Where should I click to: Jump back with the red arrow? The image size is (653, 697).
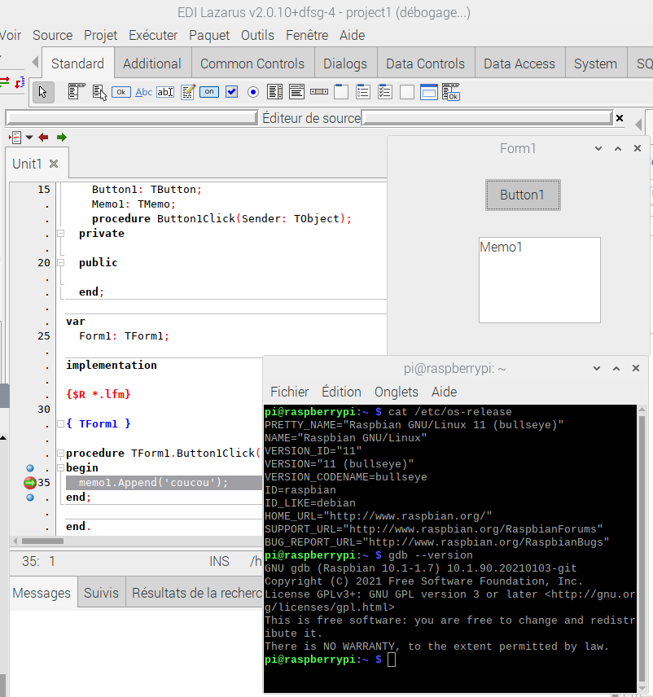pos(43,138)
